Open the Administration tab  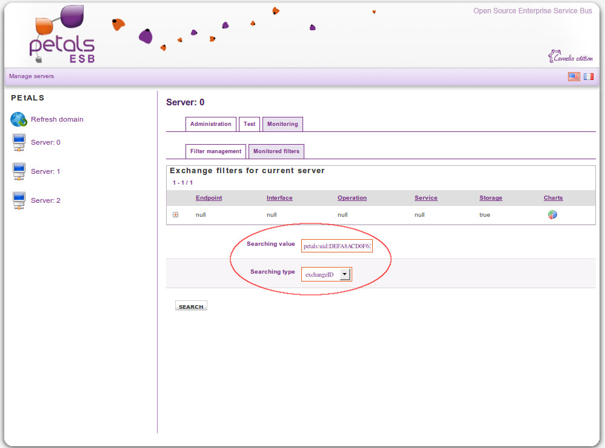coord(210,124)
